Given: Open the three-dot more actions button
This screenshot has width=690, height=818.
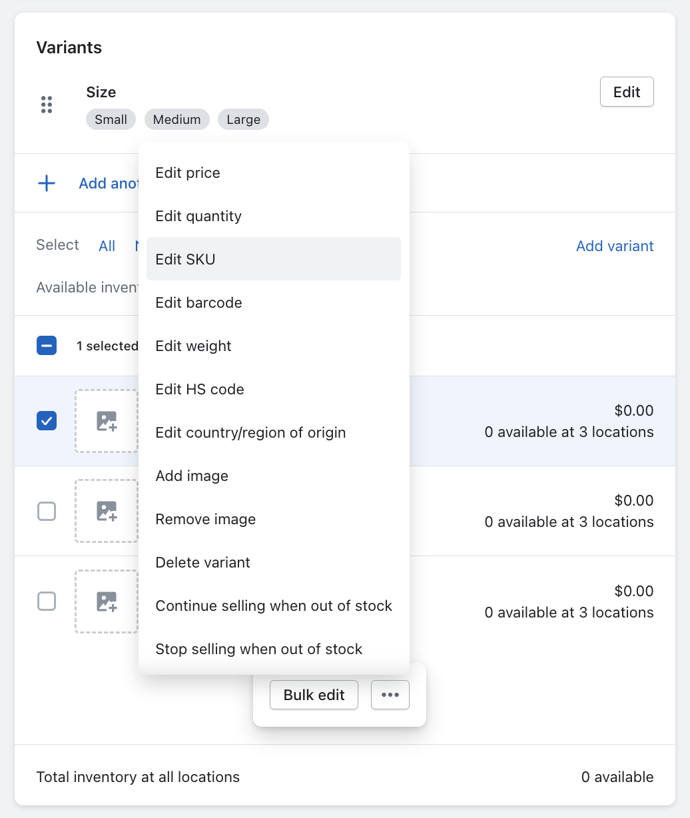Looking at the screenshot, I should pos(390,695).
